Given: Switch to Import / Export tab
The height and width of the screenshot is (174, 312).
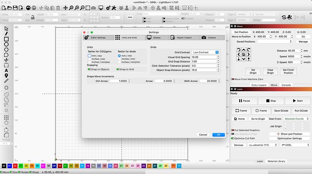Looking at the screenshot, I should click(x=184, y=38).
